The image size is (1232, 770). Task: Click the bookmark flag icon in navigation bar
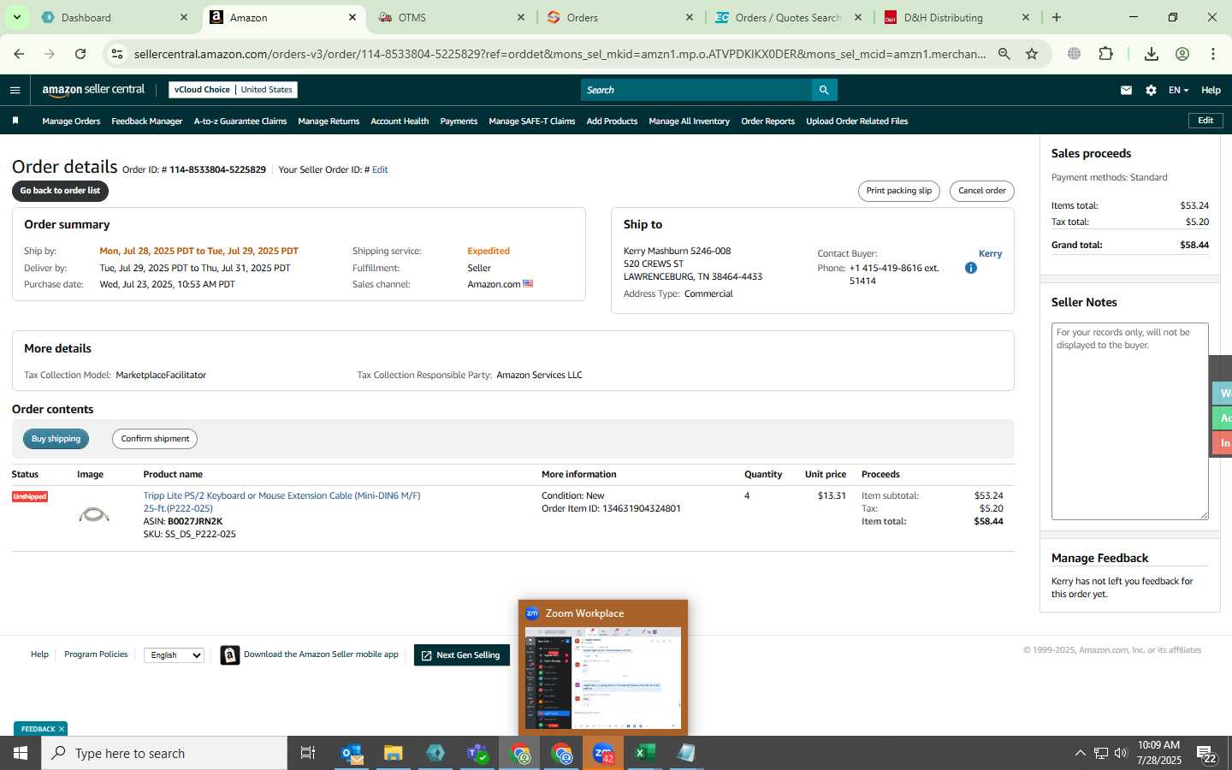(x=15, y=121)
